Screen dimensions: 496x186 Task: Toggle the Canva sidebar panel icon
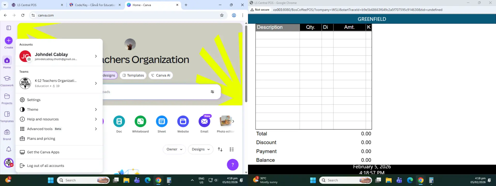pos(9,28)
